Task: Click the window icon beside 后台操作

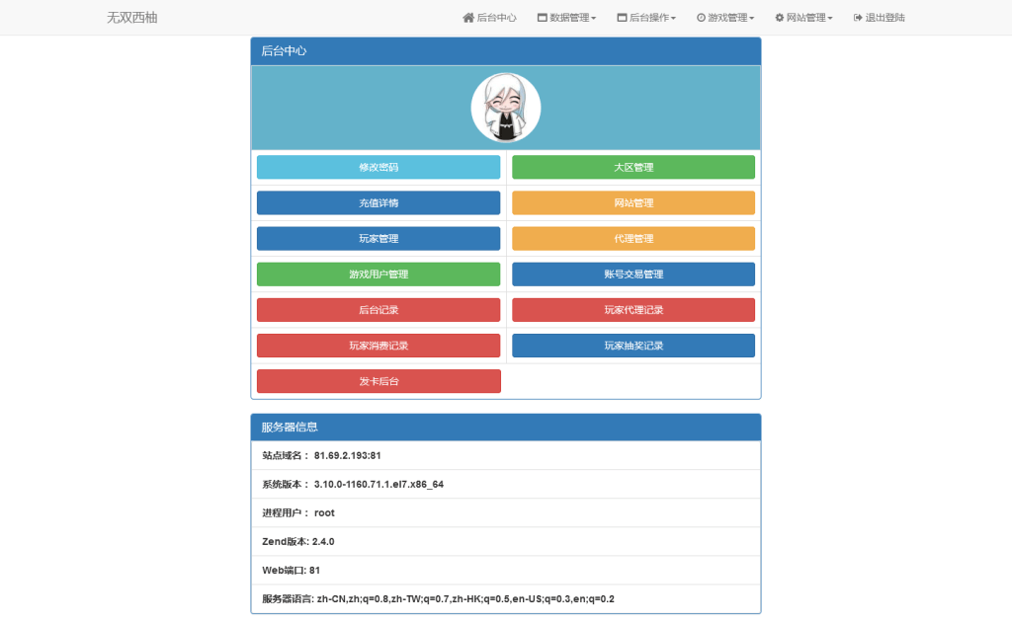Action: tap(622, 18)
